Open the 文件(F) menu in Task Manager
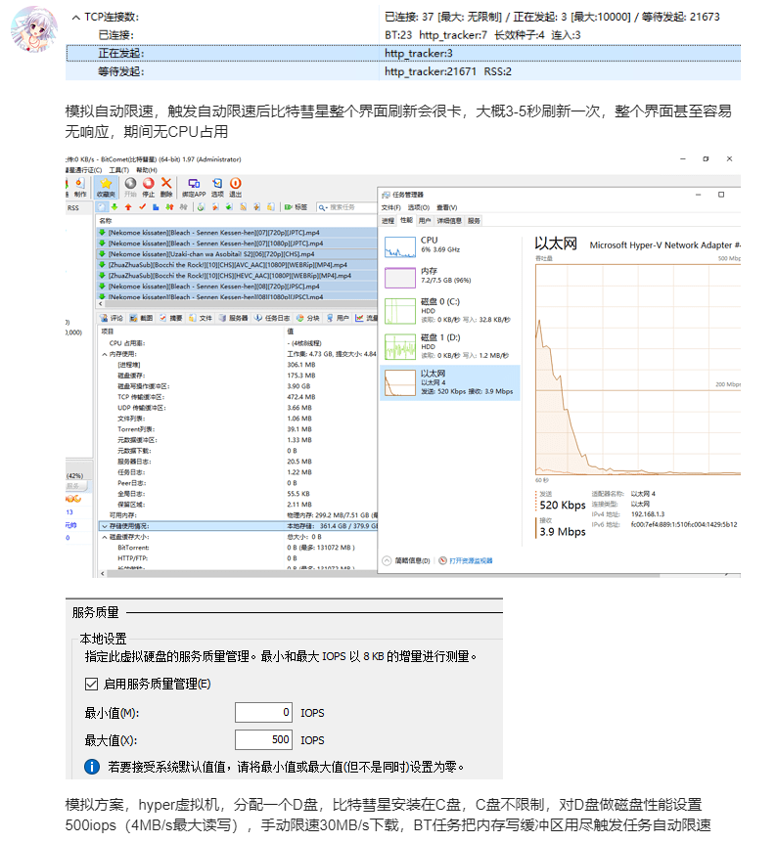 coord(390,208)
